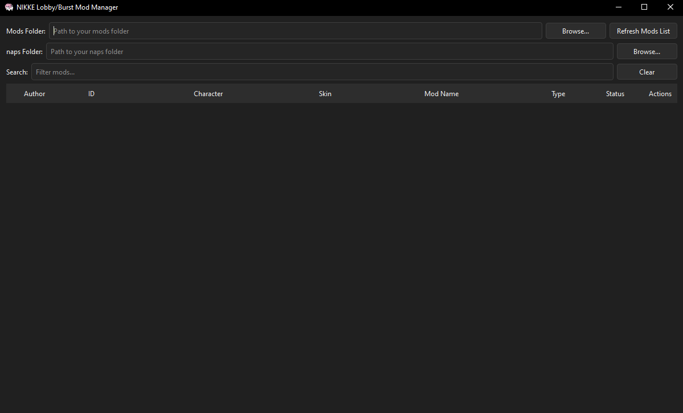
Task: Clear the current mod search filter
Action: [x=647, y=72]
